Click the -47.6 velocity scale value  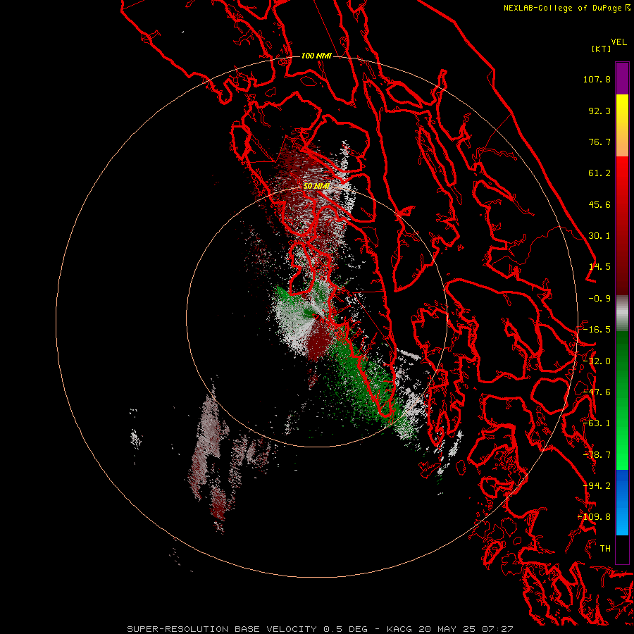[x=597, y=392]
